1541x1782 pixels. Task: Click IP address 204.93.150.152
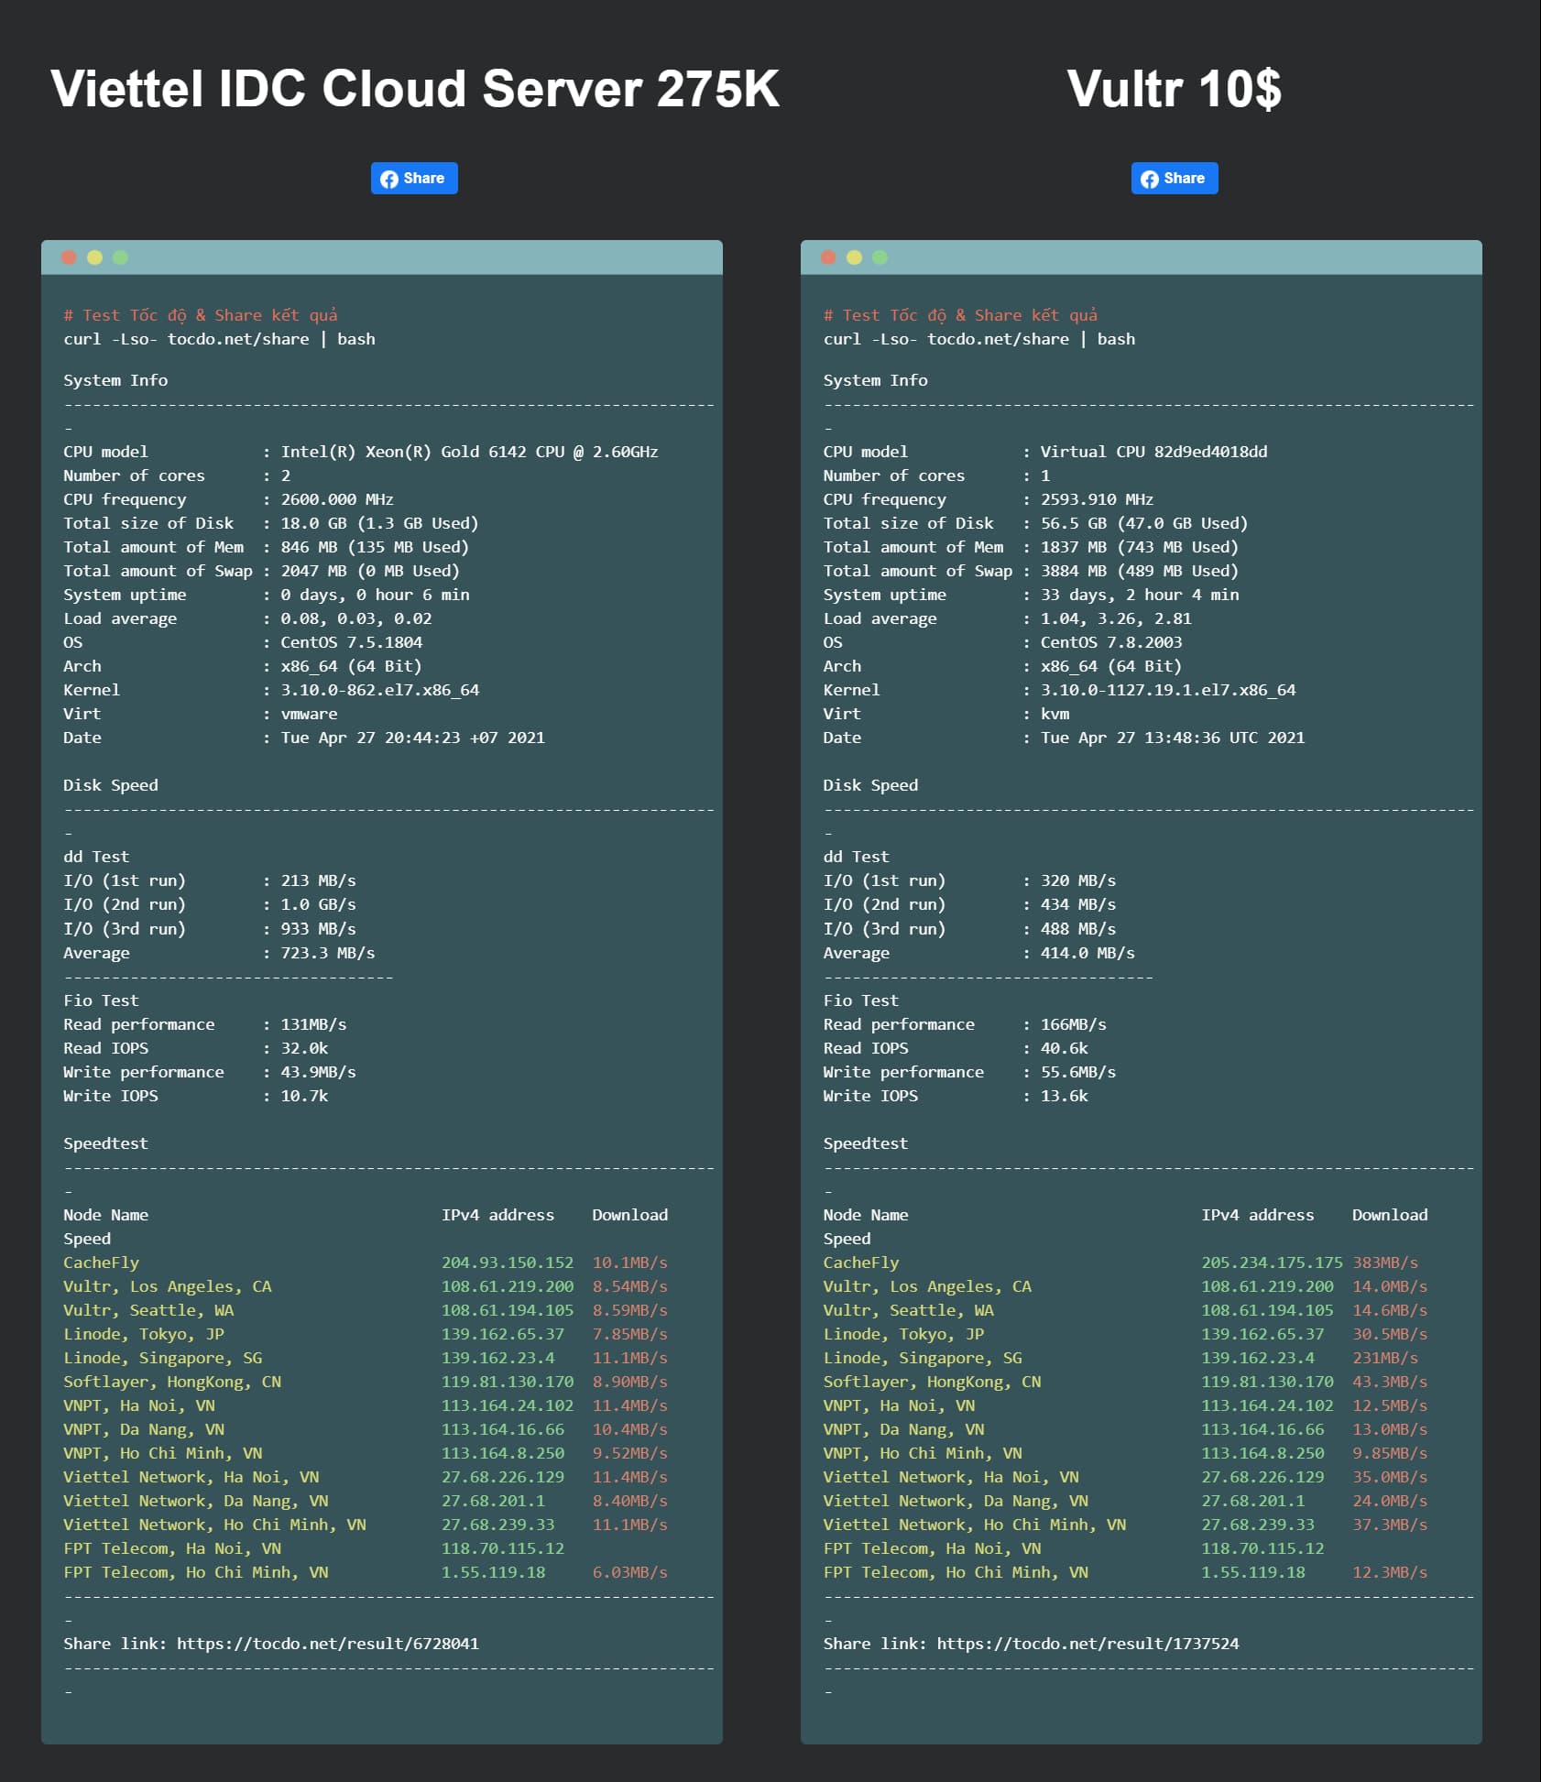pos(508,1263)
